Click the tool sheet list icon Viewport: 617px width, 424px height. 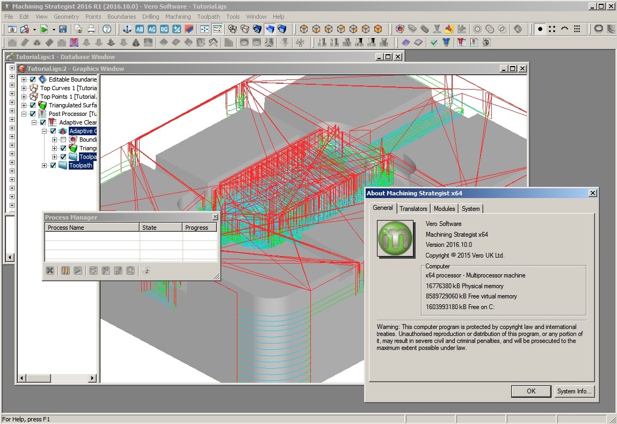pos(462,42)
